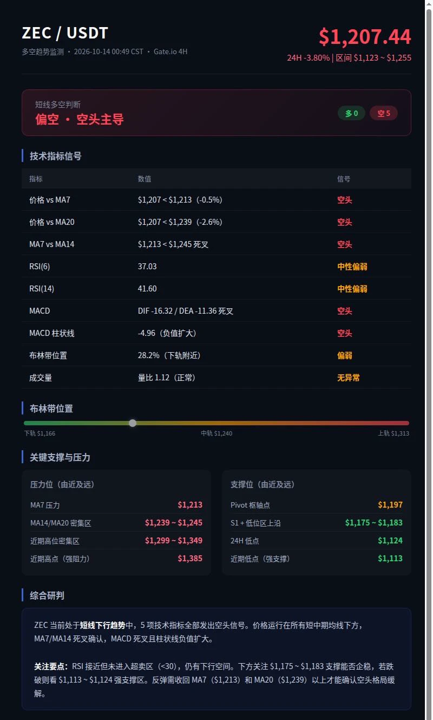Viewport: 433px width, 720px height.
Task: Click the Bollinger band position slider knob
Action: [x=133, y=423]
